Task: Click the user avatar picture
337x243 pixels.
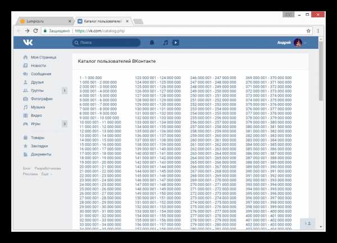Action: click(298, 43)
